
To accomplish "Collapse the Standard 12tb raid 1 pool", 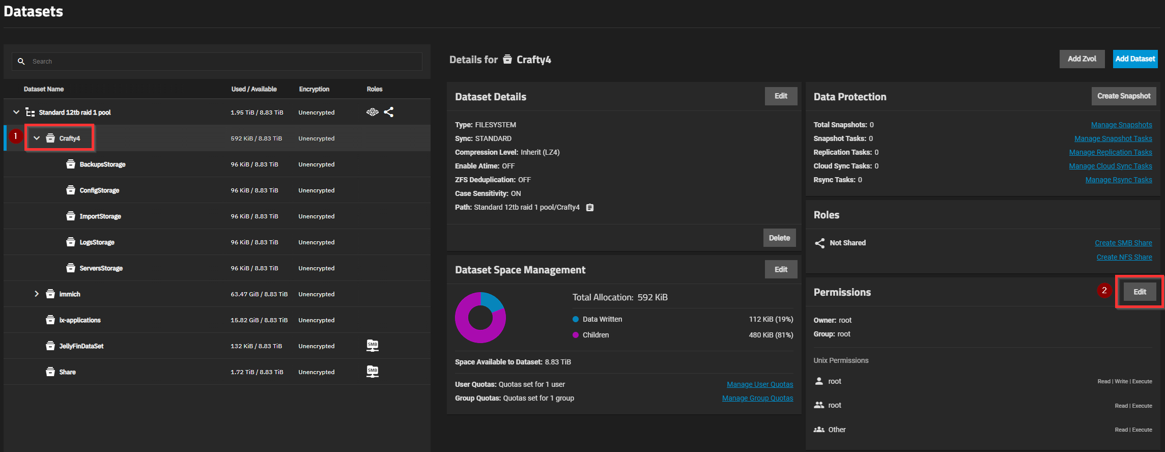I will click(x=16, y=112).
